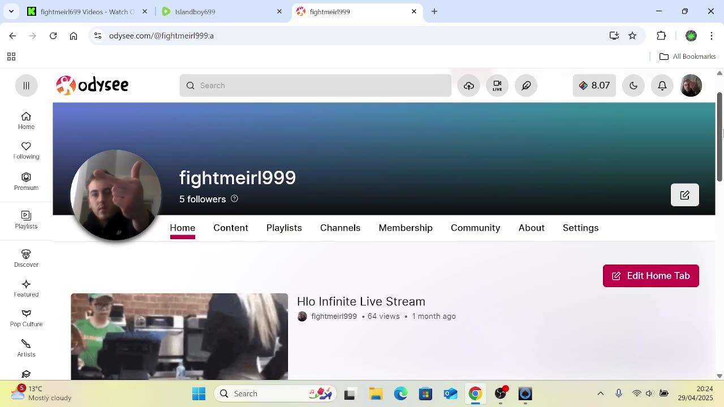The height and width of the screenshot is (407, 724).
Task: Open the Chrome profile icon
Action: 691,36
